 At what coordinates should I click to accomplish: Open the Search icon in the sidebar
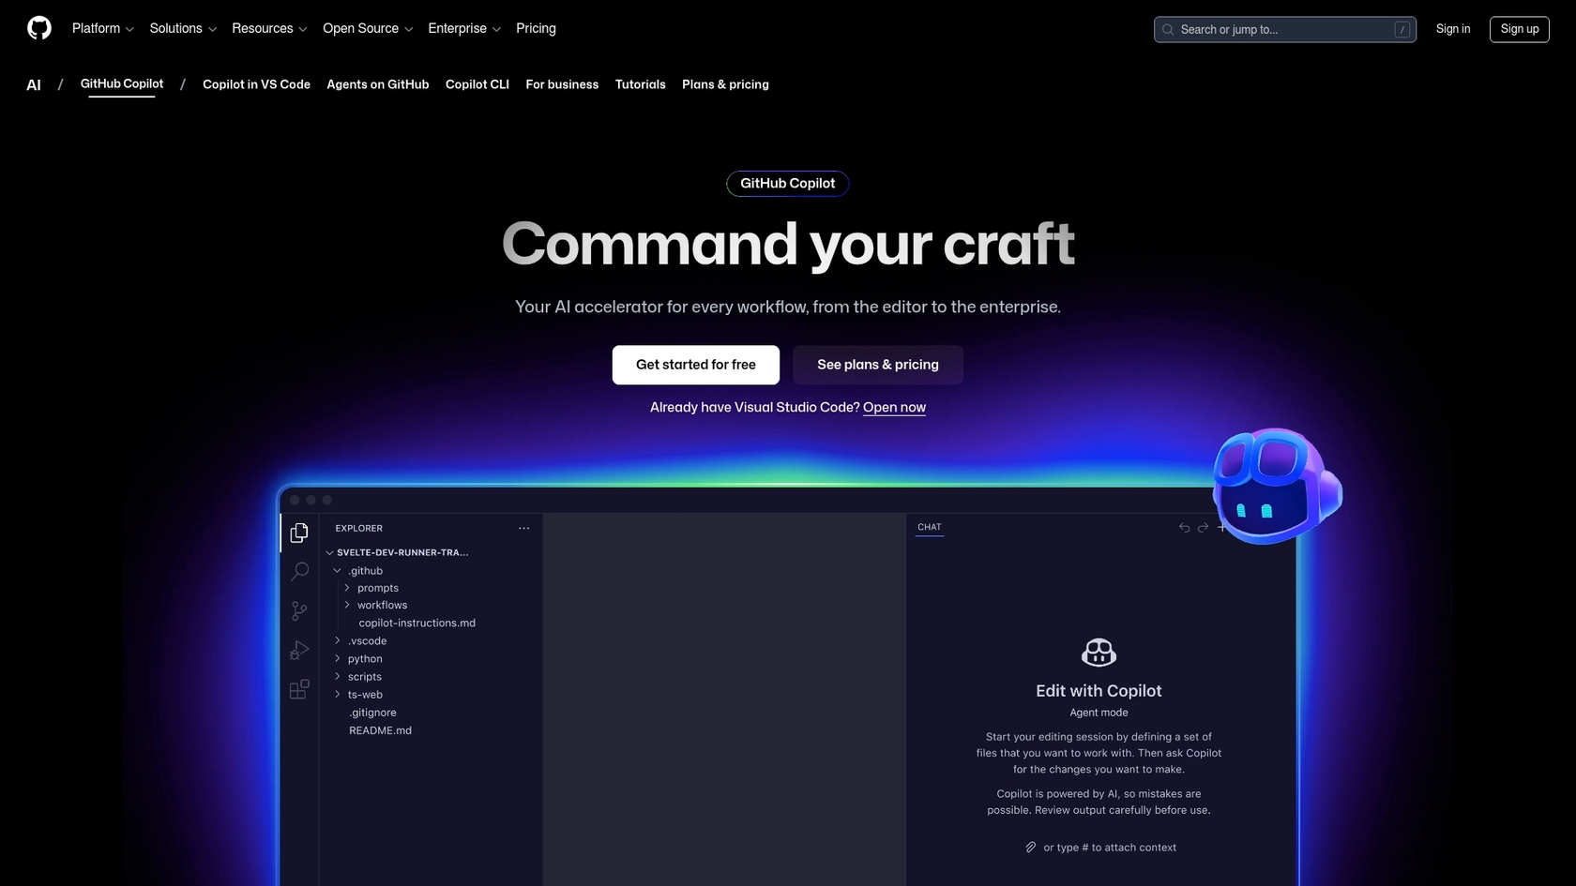point(299,572)
